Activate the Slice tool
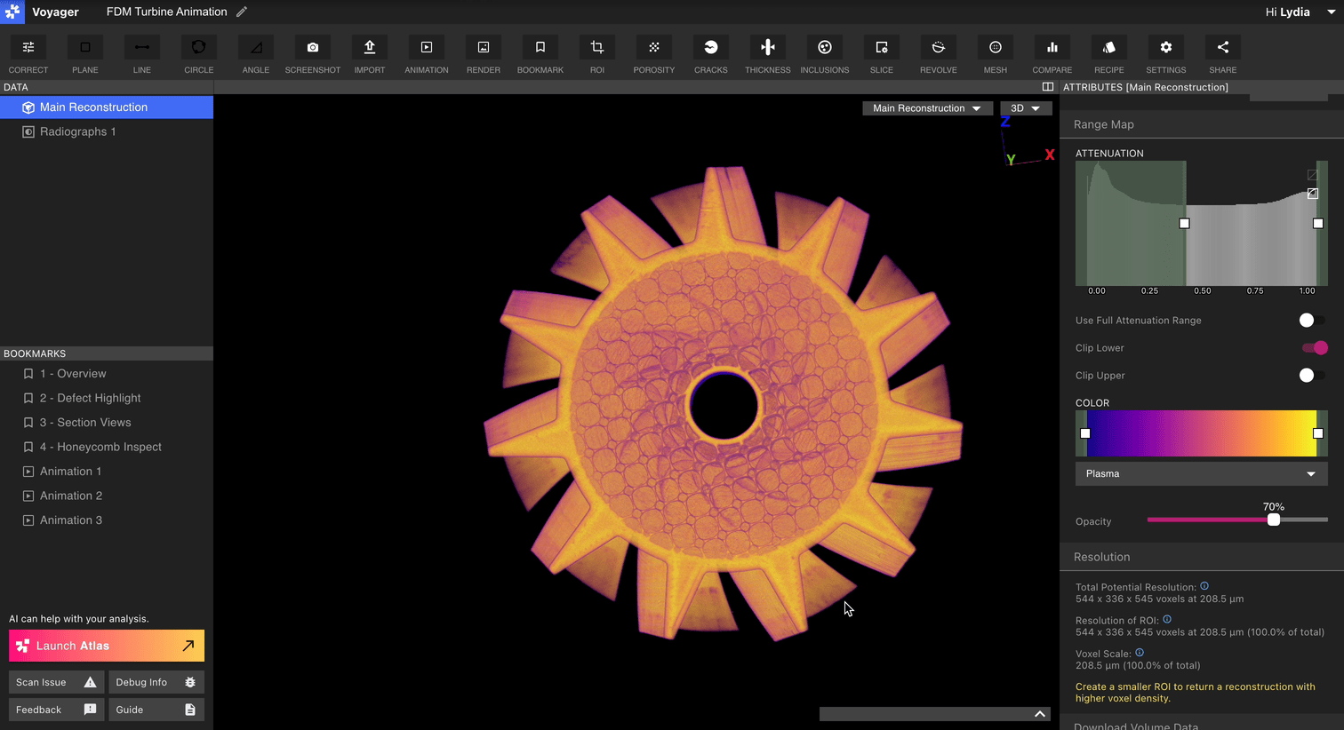1344x730 pixels. point(881,53)
